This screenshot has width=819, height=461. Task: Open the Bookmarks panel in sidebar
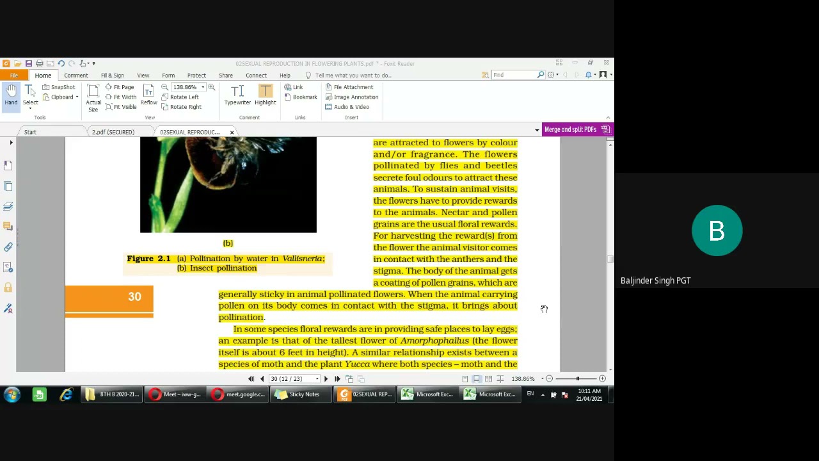(8, 165)
